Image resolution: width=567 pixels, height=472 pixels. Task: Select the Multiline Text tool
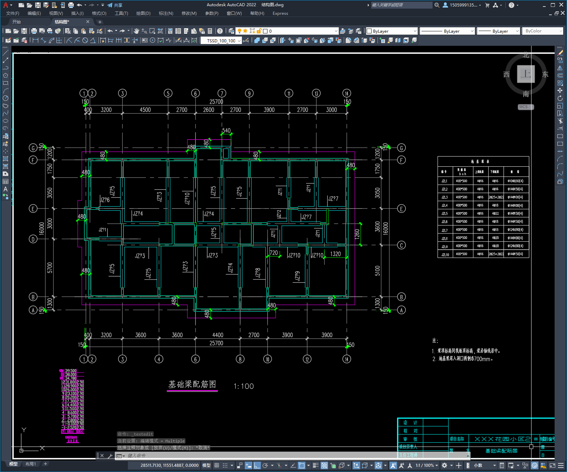(x=6, y=189)
